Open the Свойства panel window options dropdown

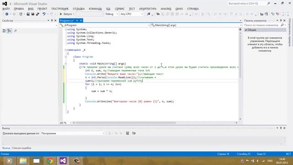pos(48,21)
